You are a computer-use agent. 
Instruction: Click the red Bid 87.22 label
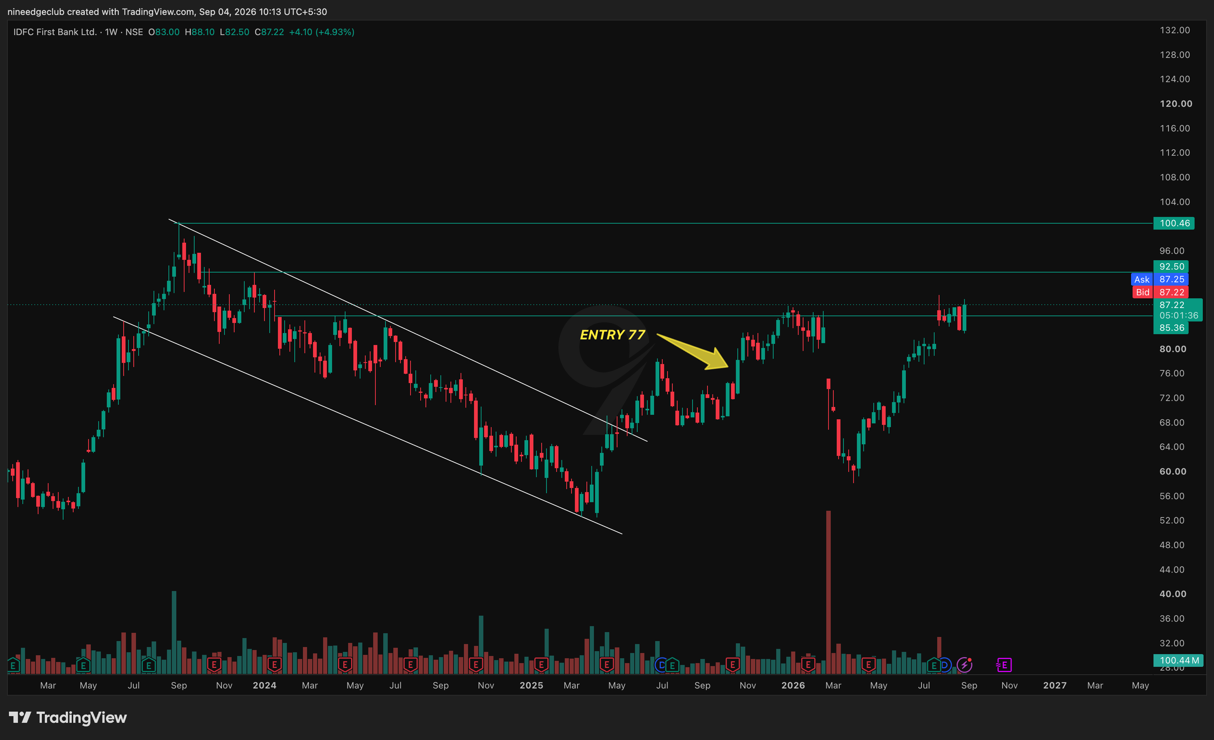point(1160,292)
